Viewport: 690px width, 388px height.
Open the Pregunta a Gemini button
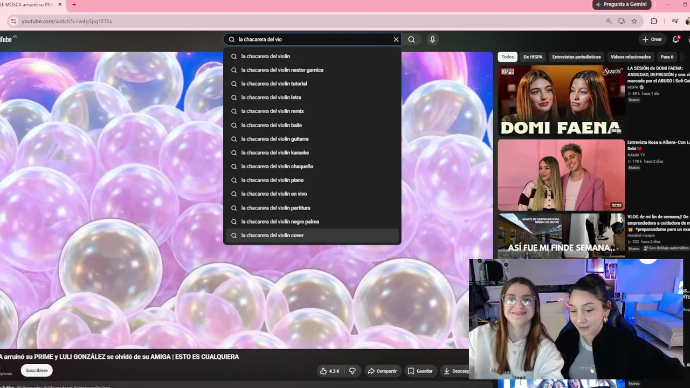(620, 4)
